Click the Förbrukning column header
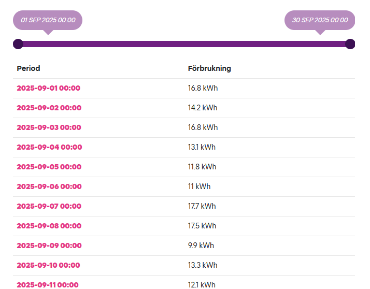 pos(209,68)
